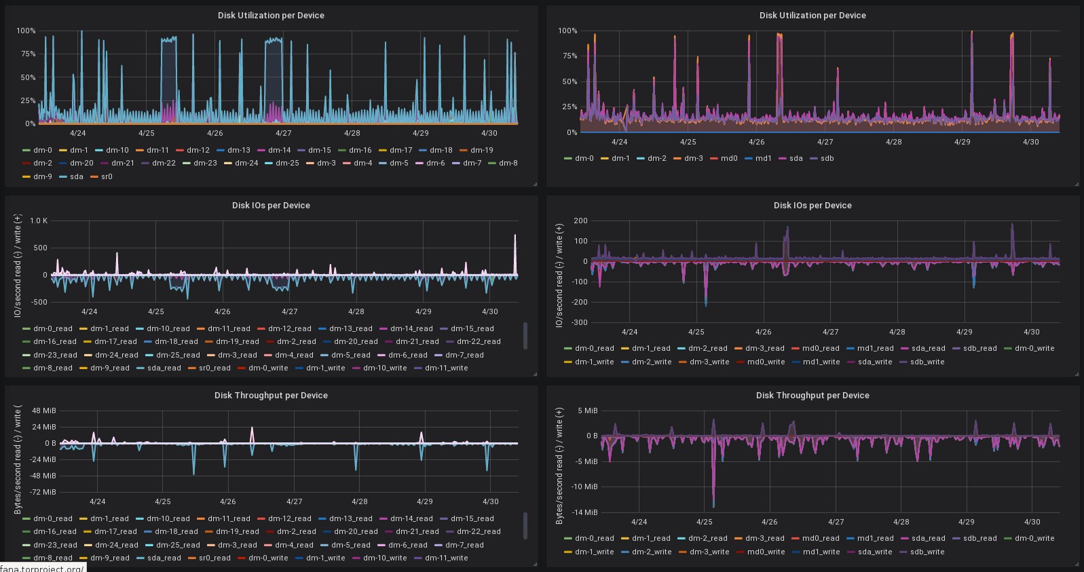Click the dm-20 color line icon in the left utilization legend
Screen dimensions: 1084x572
63,164
